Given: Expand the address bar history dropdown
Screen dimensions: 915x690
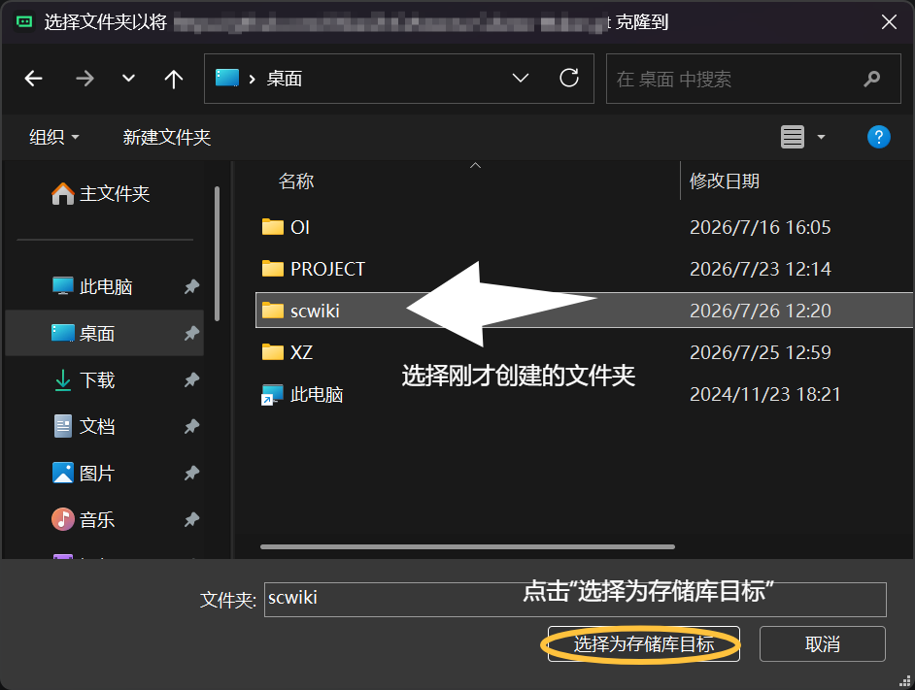Looking at the screenshot, I should coord(521,79).
